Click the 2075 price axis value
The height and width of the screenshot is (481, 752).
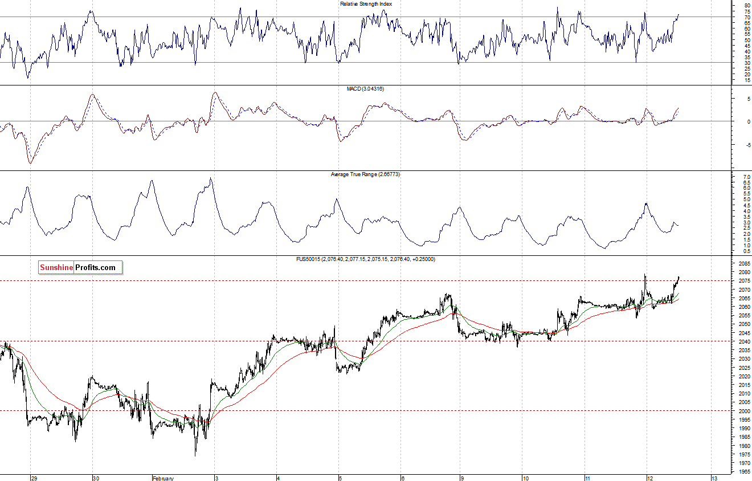[744, 281]
